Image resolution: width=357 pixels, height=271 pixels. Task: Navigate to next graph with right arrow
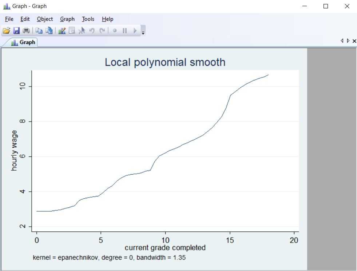[x=348, y=41]
